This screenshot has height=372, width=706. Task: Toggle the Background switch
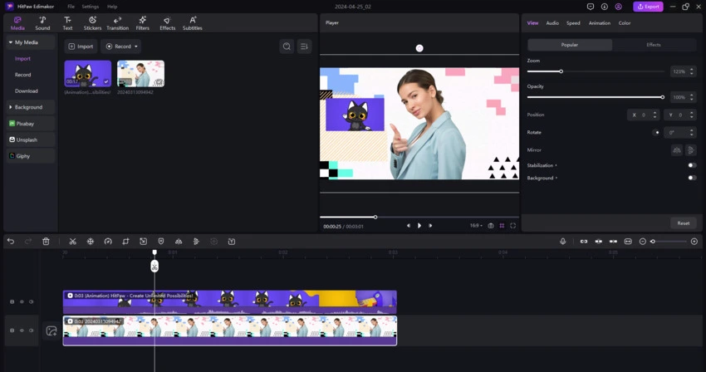pyautogui.click(x=691, y=178)
